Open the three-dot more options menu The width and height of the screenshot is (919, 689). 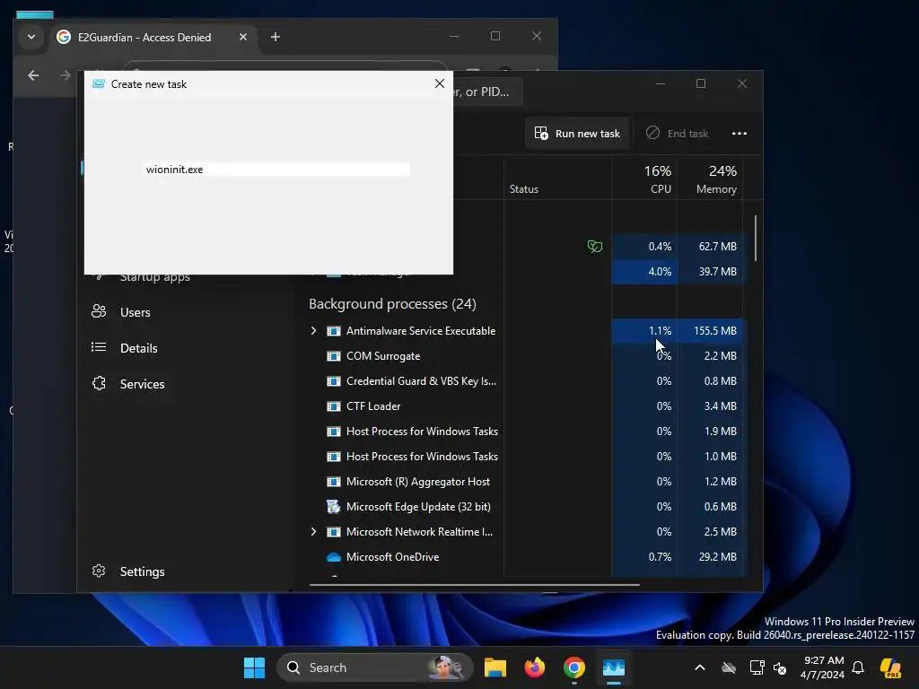(x=740, y=134)
